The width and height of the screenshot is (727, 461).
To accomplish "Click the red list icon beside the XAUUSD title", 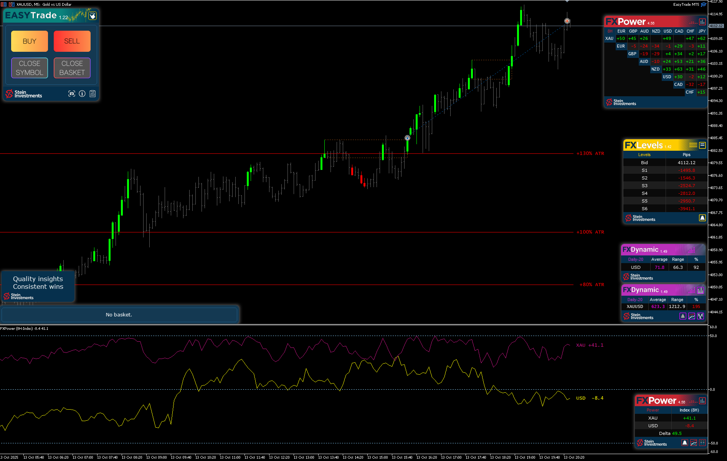I will coord(3,4).
